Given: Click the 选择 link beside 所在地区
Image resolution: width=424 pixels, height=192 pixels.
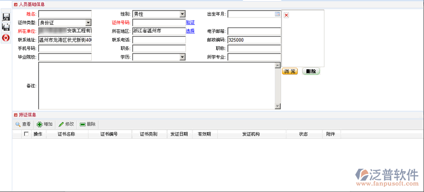Looking at the screenshot, I should pyautogui.click(x=190, y=31).
